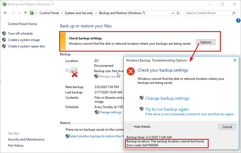Click Options button in backup warning

pyautogui.click(x=205, y=42)
